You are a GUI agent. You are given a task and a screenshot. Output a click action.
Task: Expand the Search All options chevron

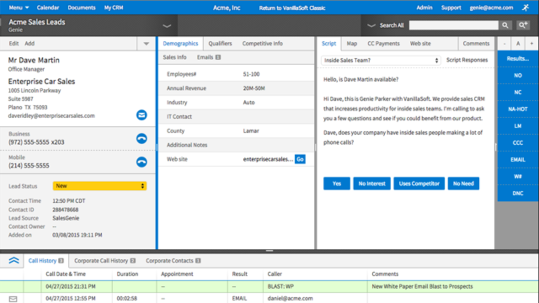tap(371, 26)
